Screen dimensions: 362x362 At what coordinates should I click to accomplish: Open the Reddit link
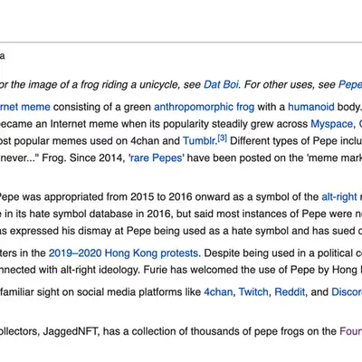pyautogui.click(x=290, y=292)
